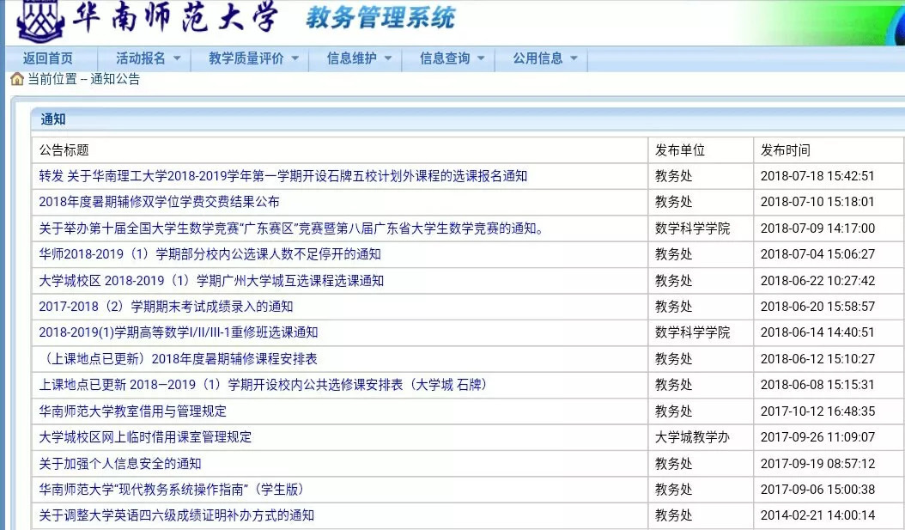This screenshot has width=905, height=530.
Task: Open 华南师范大学教室借用与管理规定 link
Action: [133, 411]
